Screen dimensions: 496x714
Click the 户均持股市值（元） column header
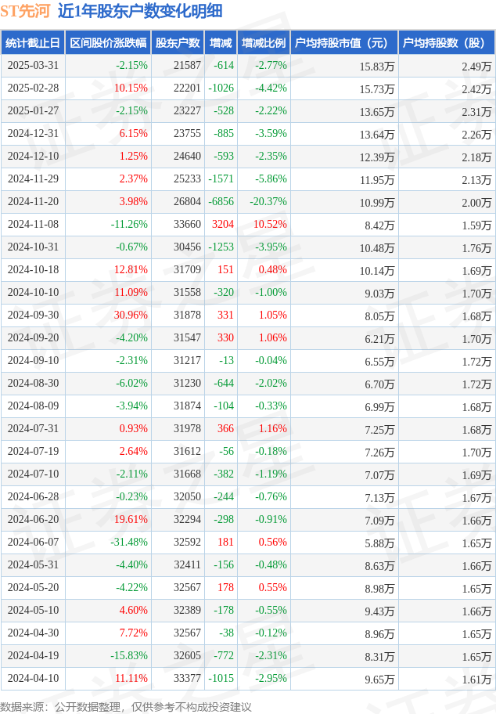(344, 43)
